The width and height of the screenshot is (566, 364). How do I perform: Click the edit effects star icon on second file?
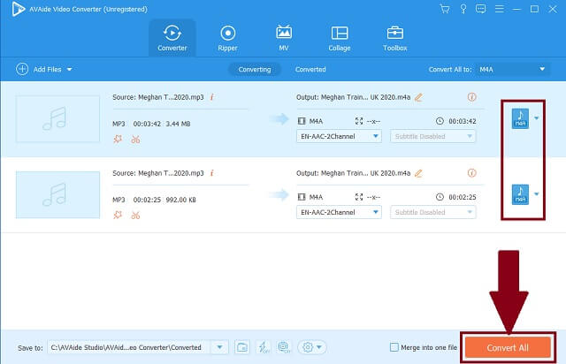point(118,215)
